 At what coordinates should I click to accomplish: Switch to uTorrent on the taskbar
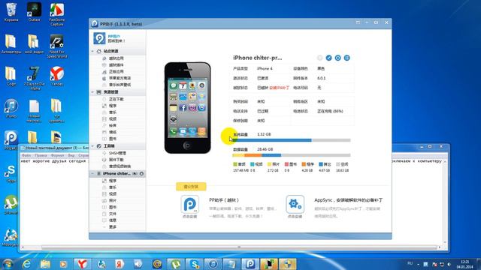click(176, 264)
